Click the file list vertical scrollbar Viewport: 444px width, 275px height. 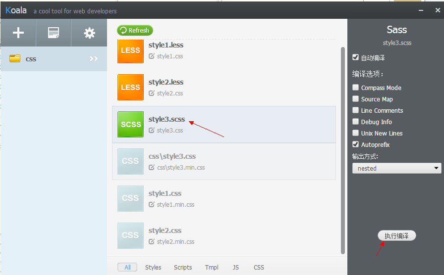pyautogui.click(x=342, y=150)
